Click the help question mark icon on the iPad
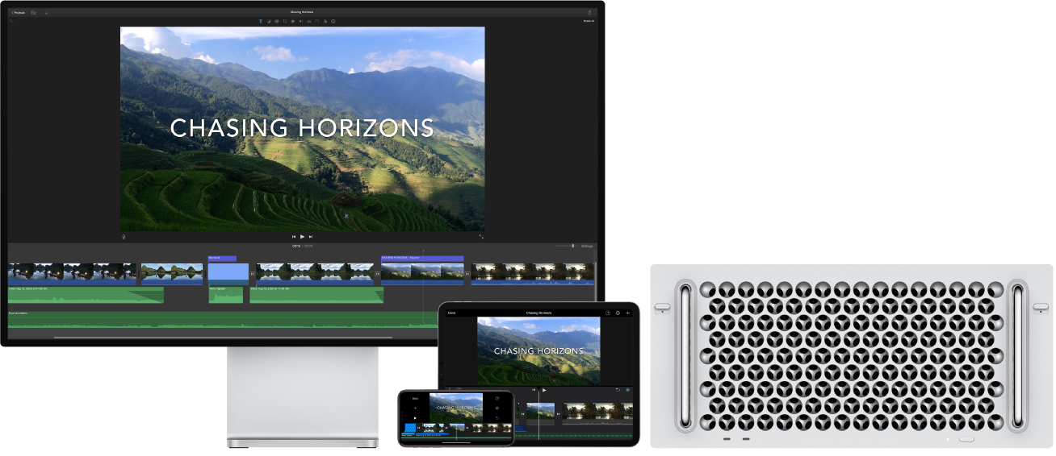Image resolution: width=1056 pixels, height=456 pixels. pos(608,313)
